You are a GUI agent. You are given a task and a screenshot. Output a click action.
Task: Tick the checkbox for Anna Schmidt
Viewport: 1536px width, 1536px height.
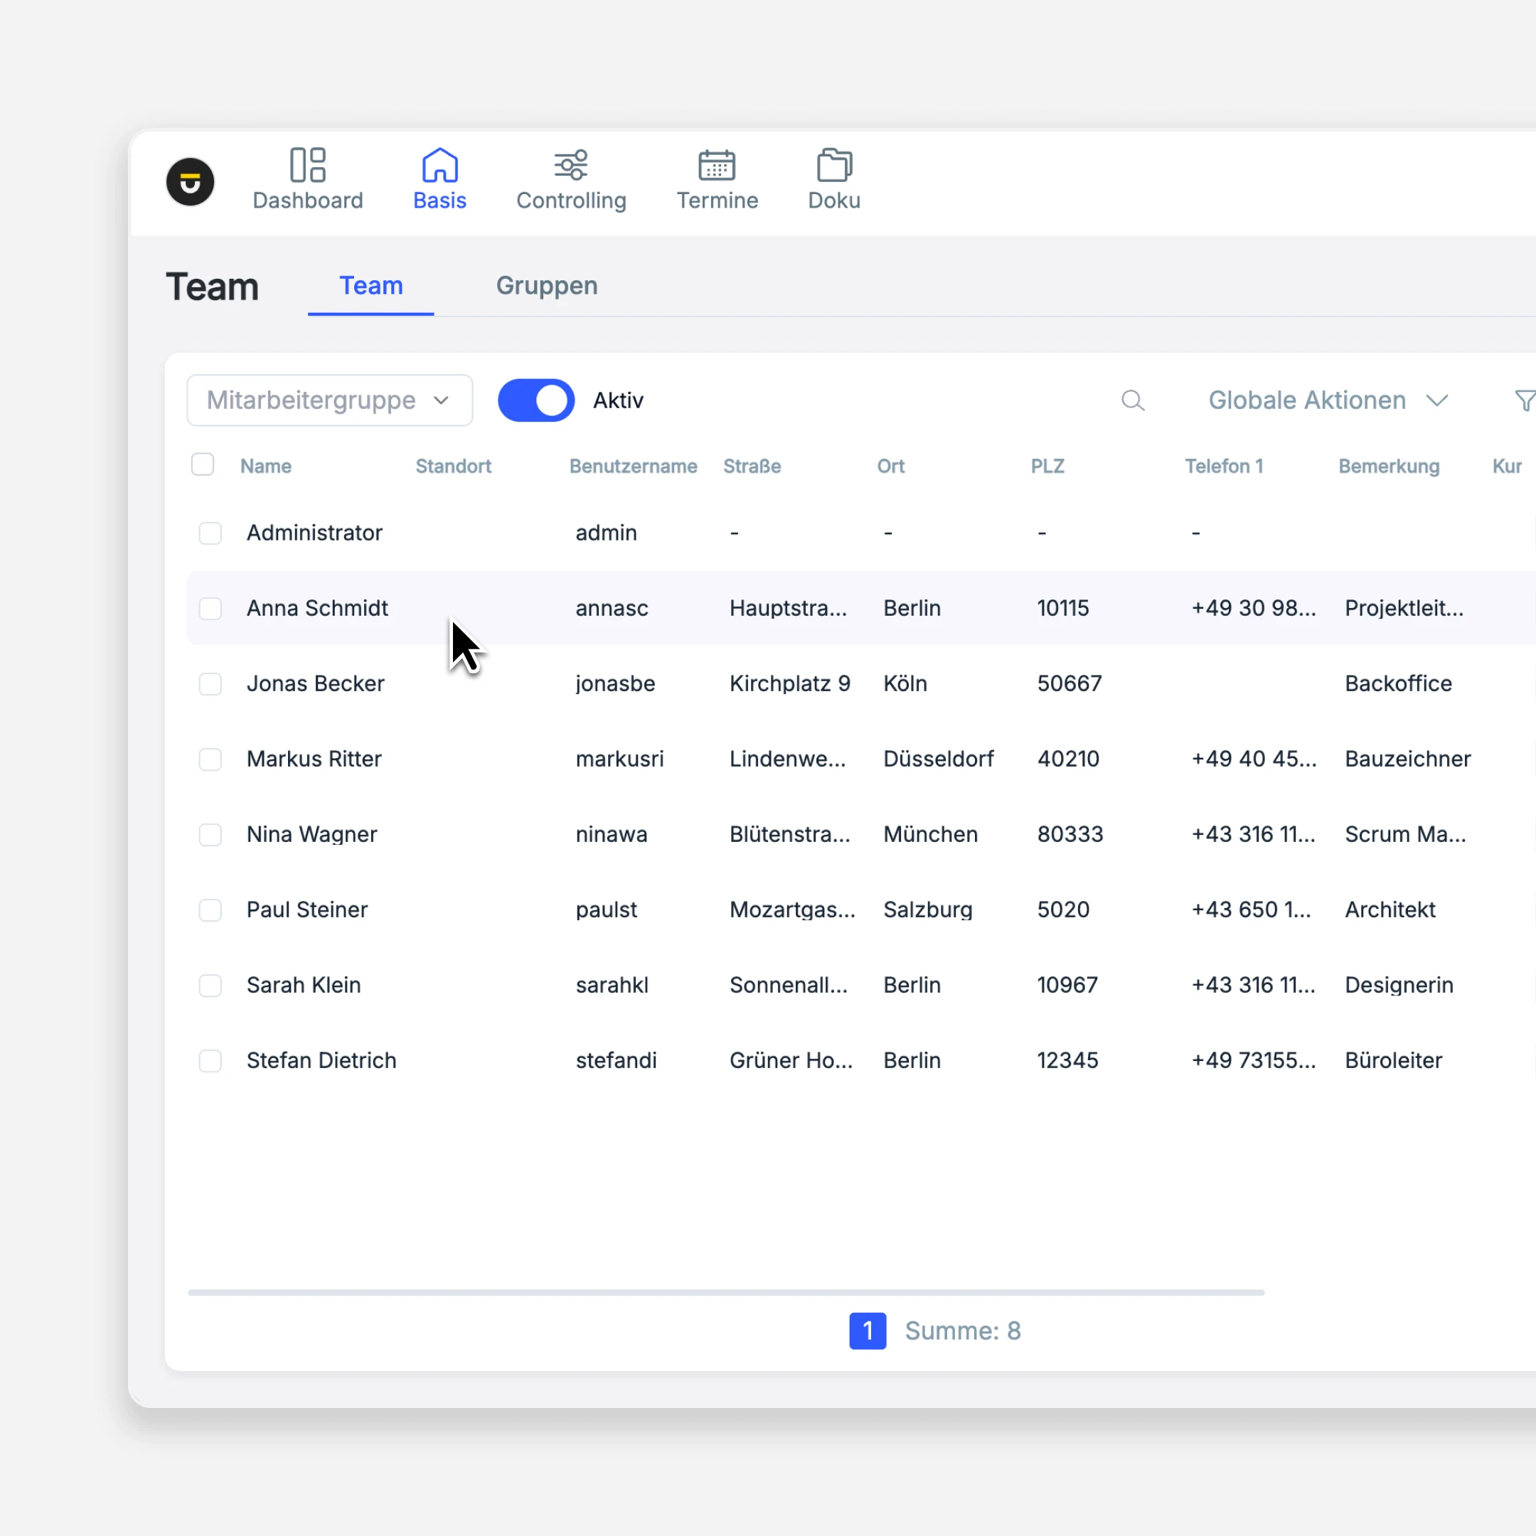[210, 609]
